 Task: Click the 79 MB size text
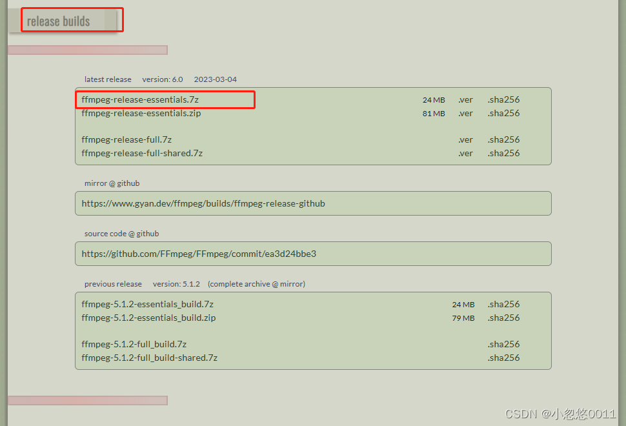tap(463, 318)
